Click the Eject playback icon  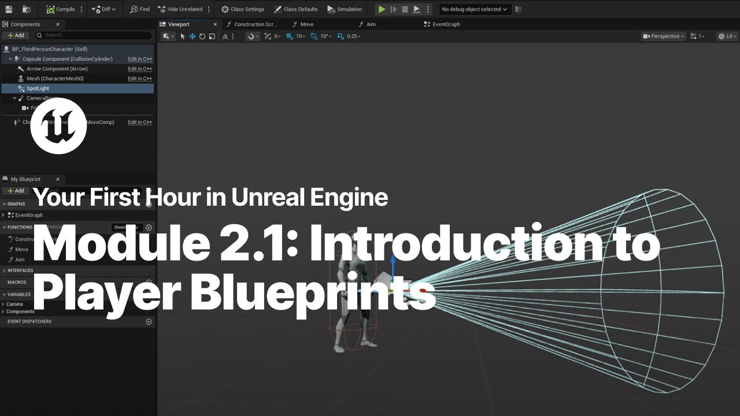[416, 9]
